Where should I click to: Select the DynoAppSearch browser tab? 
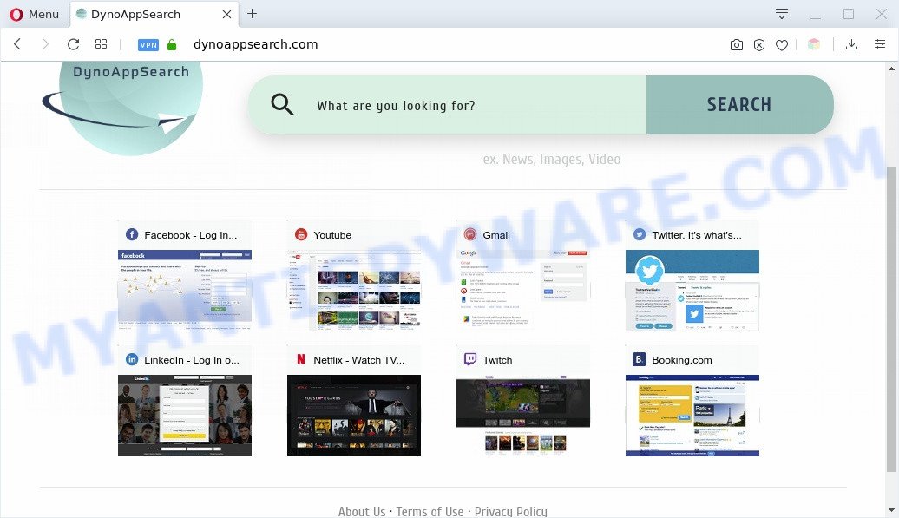click(x=154, y=15)
